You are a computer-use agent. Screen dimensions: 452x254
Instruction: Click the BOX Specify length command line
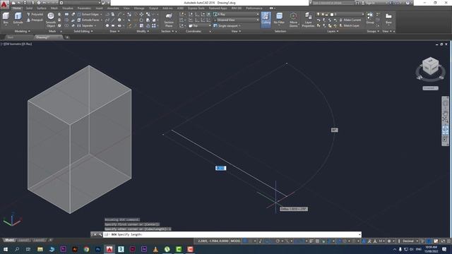(x=232, y=235)
